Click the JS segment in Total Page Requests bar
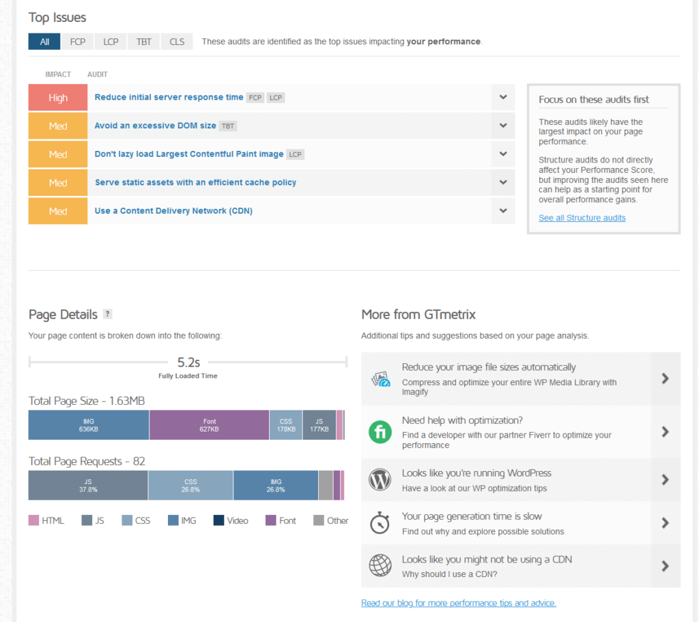Image resolution: width=699 pixels, height=622 pixels. (88, 485)
